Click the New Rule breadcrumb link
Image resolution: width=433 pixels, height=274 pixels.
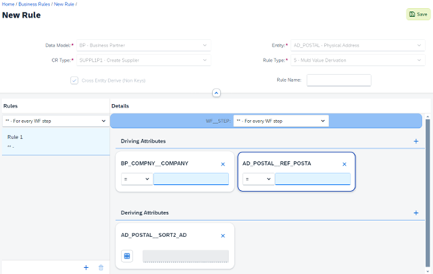64,4
